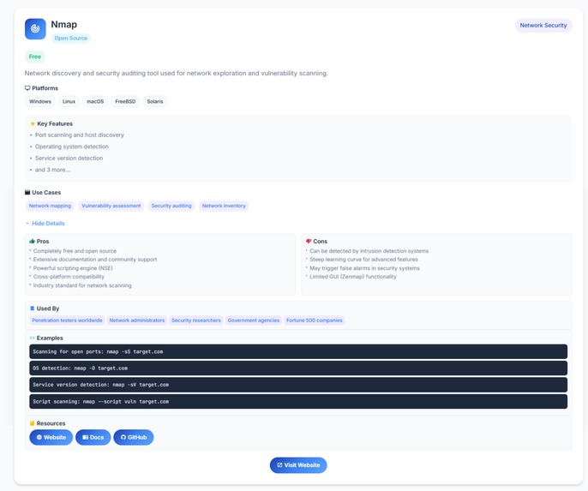The image size is (588, 491).
Task: Click 'May trigger false alarms' con
Action: click(364, 268)
